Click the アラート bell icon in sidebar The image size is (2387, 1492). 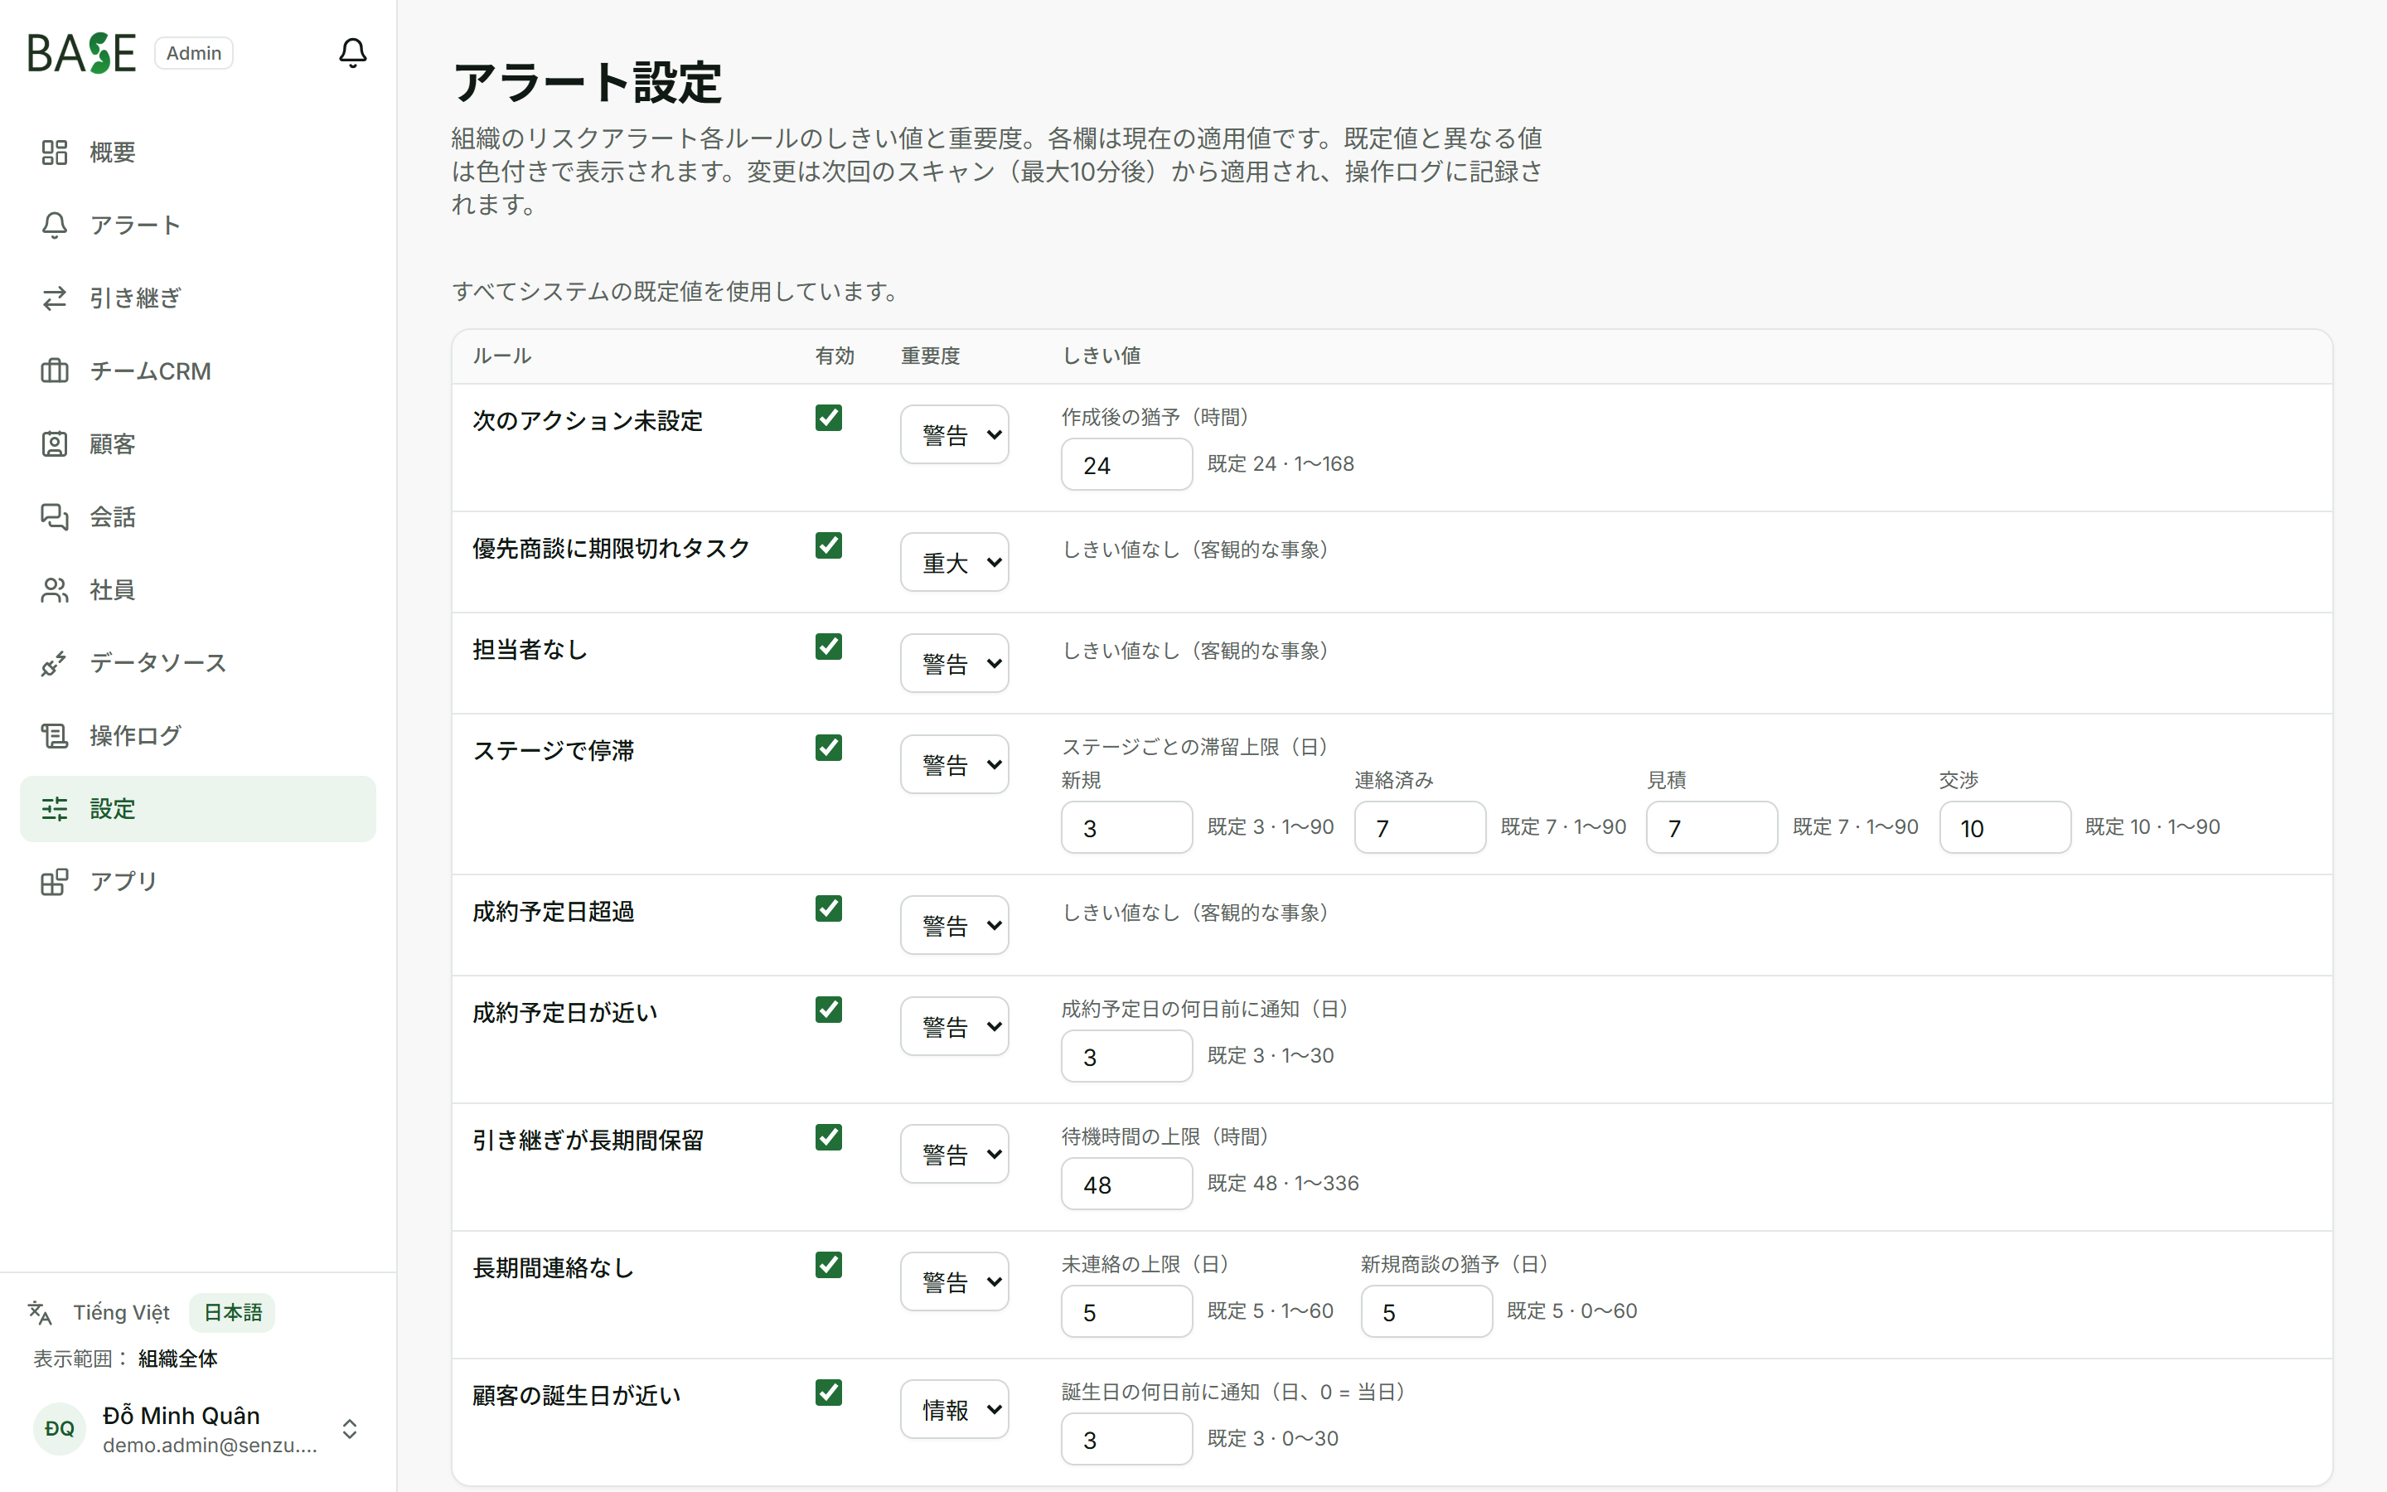[54, 225]
